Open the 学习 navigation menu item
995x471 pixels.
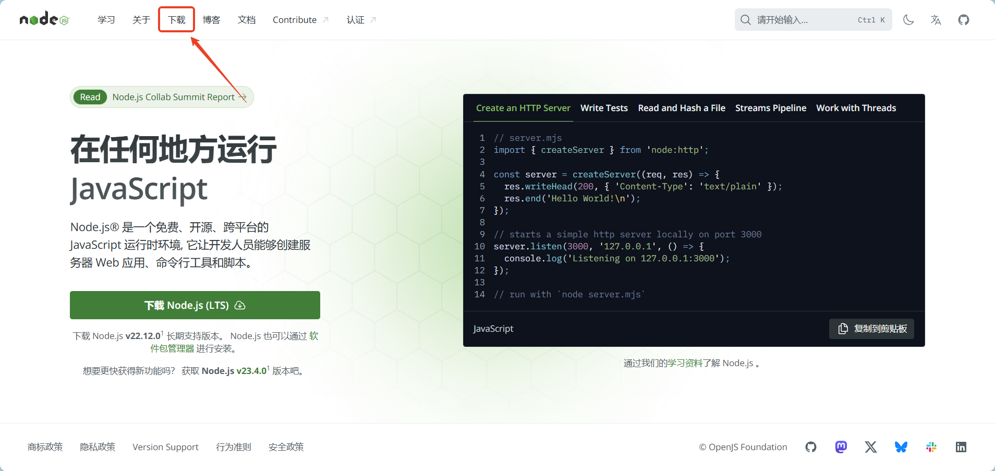[x=106, y=20]
